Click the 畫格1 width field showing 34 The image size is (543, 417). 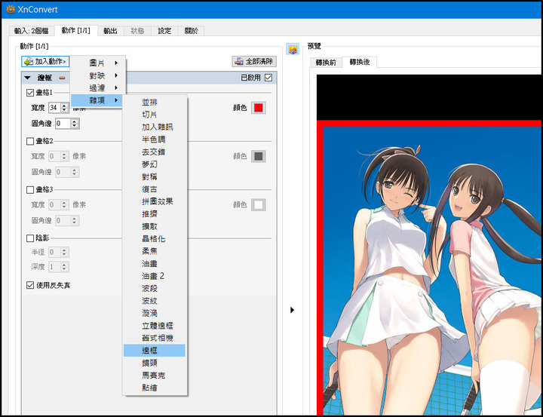(x=54, y=108)
